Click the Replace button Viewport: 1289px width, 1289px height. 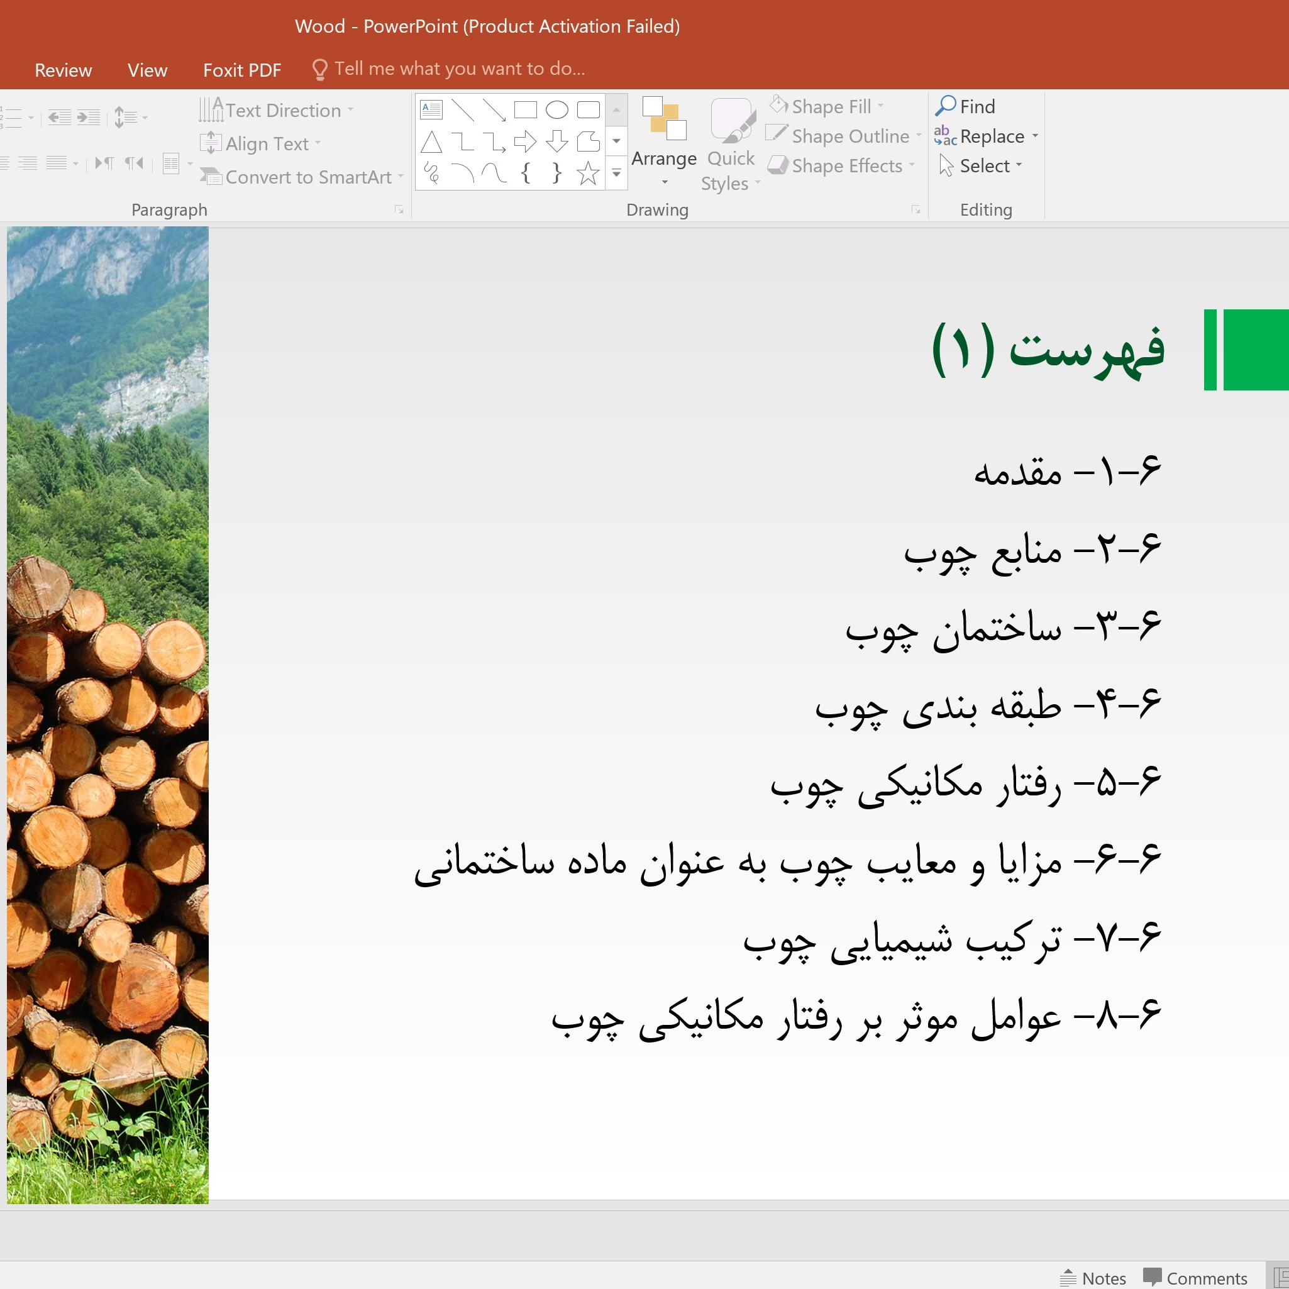980,136
